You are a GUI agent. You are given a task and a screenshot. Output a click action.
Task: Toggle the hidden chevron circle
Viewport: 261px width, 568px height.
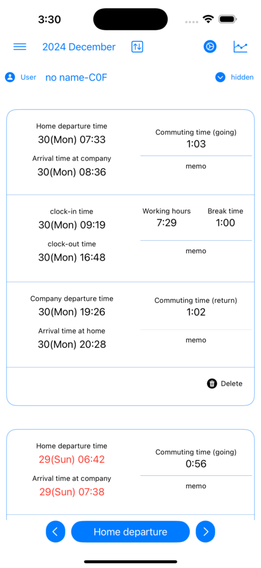221,77
